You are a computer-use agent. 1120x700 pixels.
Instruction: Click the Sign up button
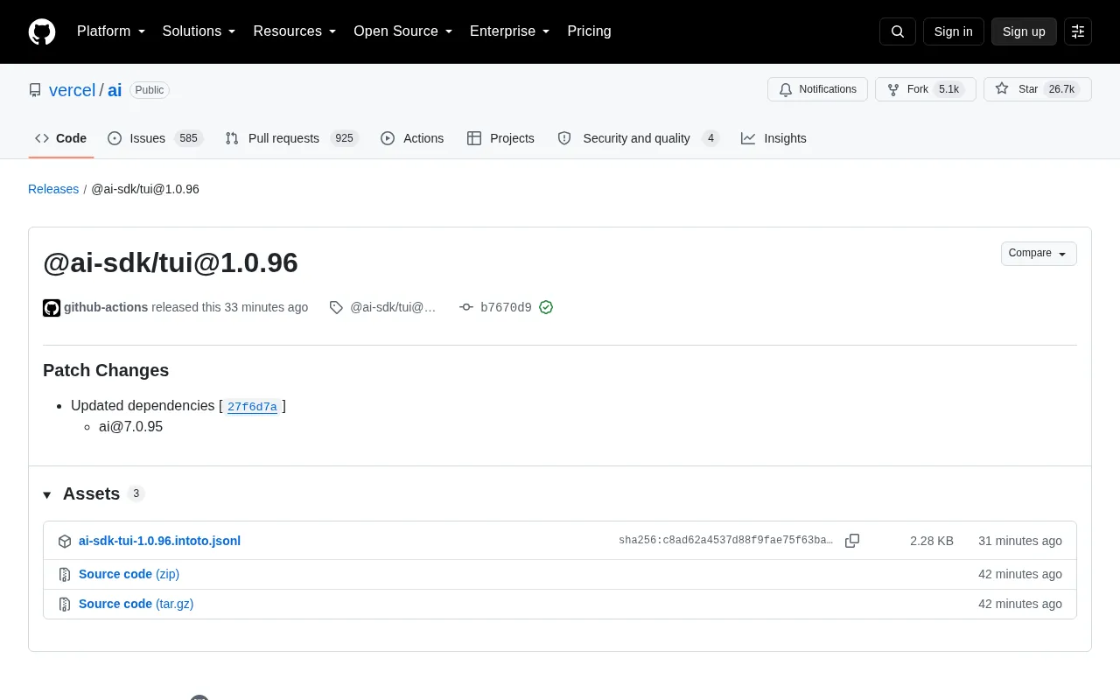pyautogui.click(x=1024, y=31)
